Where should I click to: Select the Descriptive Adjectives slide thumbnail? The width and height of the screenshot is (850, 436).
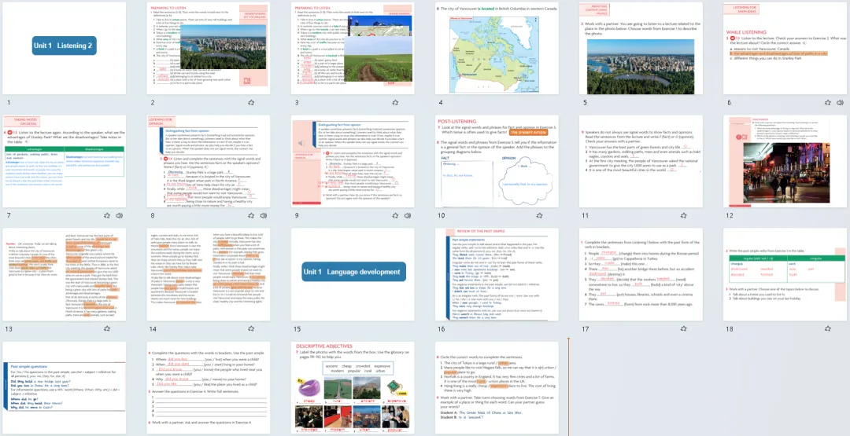353,387
